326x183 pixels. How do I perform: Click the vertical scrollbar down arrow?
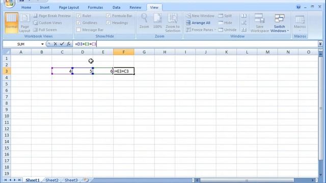pyautogui.click(x=320, y=175)
